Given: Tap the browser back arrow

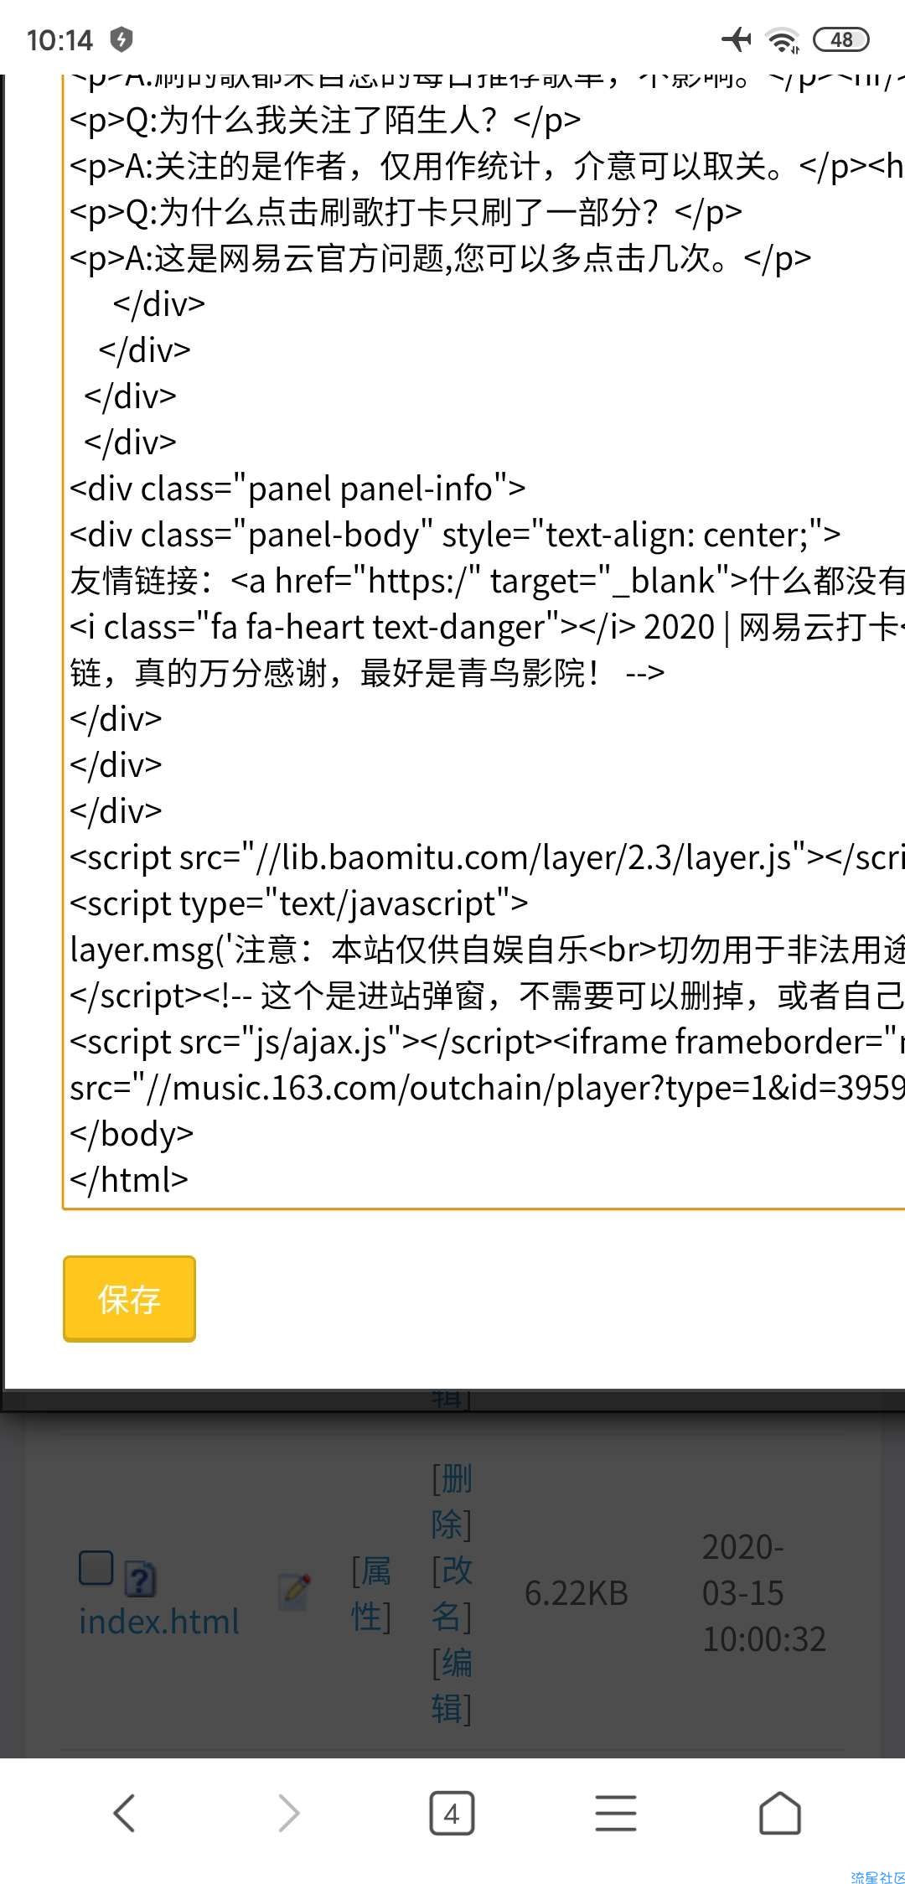Looking at the screenshot, I should tap(124, 1813).
